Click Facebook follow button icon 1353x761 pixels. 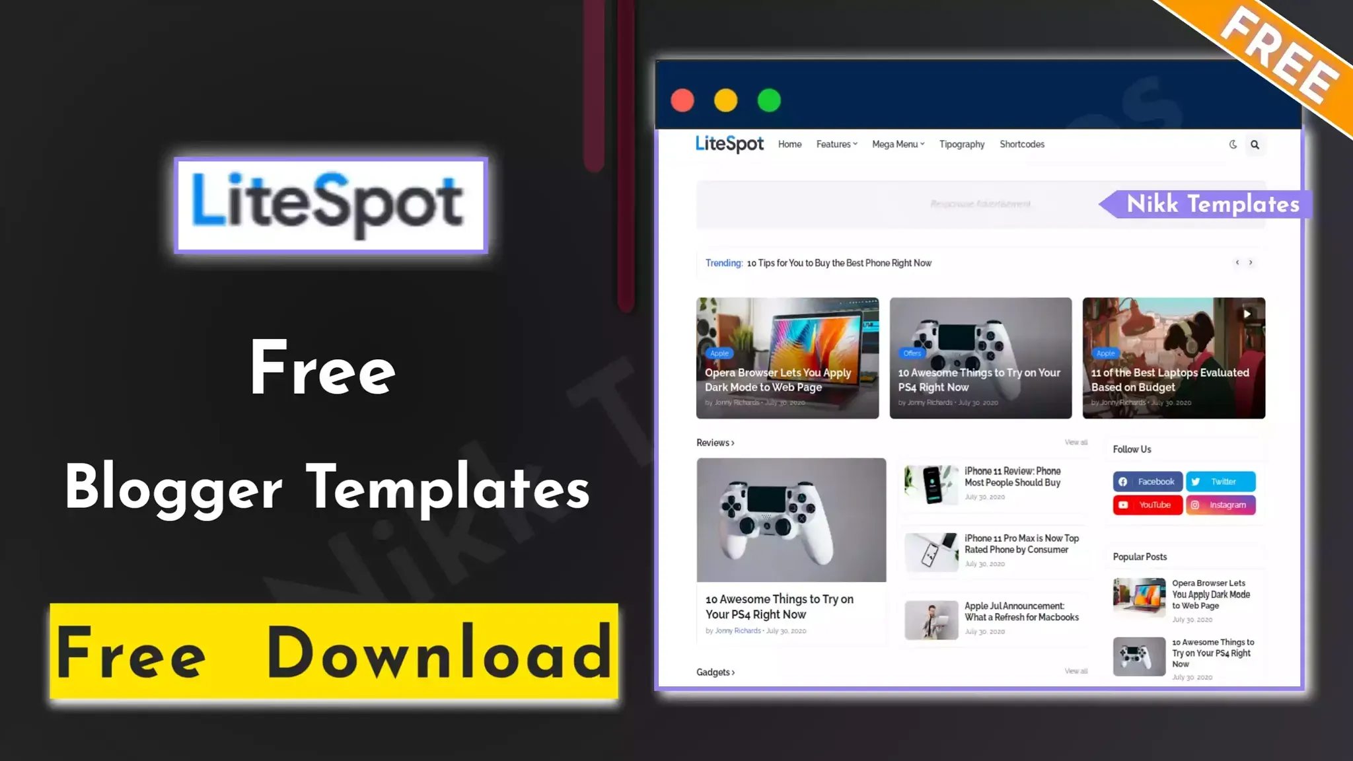click(x=1124, y=482)
